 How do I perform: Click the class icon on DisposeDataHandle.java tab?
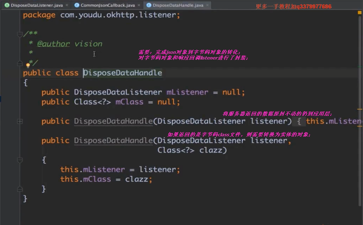click(149, 5)
